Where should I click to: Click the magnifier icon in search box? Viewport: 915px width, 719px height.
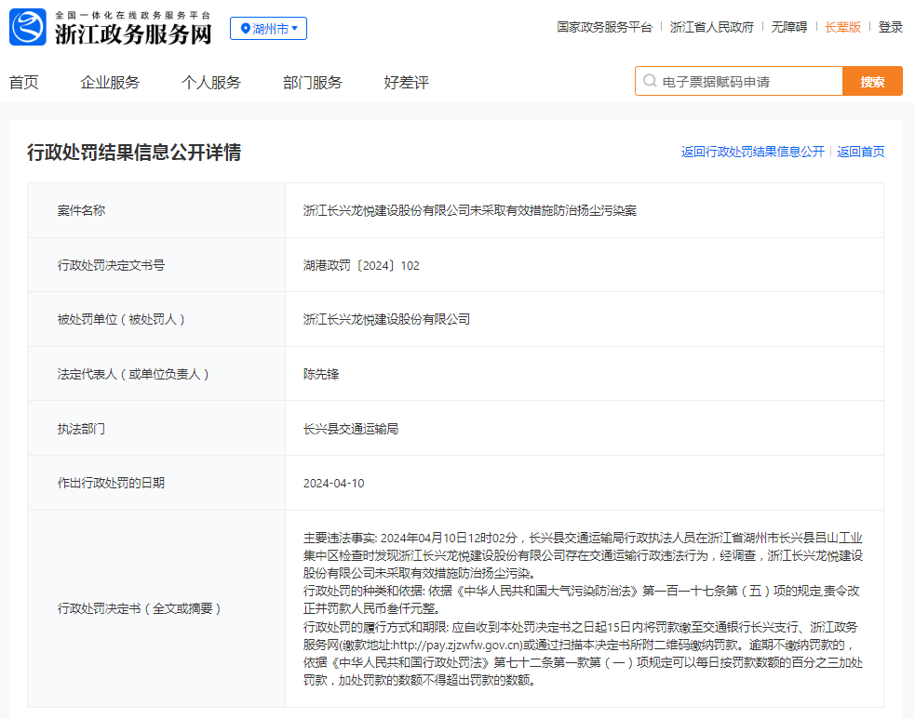coord(650,81)
